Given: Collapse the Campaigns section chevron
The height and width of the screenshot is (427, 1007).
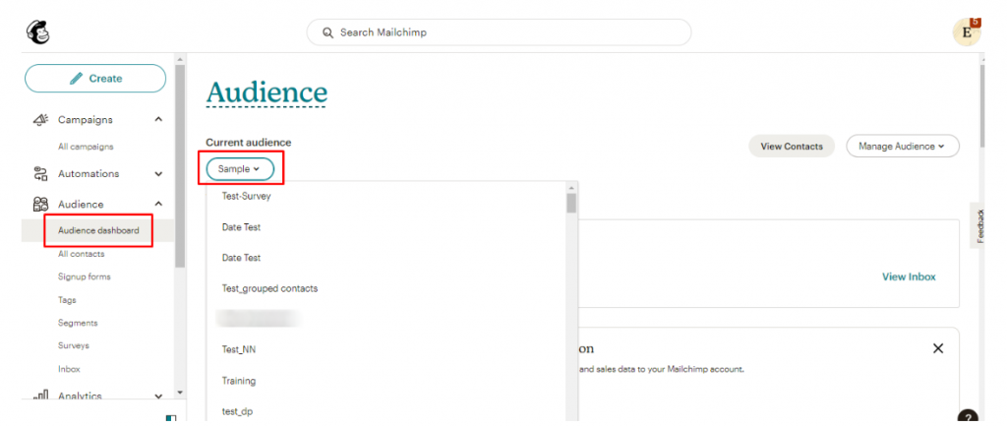Looking at the screenshot, I should (x=158, y=119).
